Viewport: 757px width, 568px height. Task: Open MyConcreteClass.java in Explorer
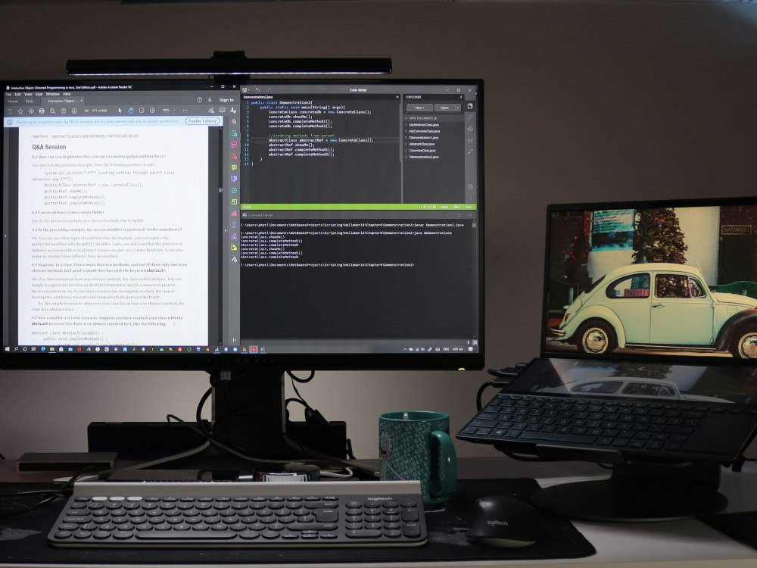(423, 131)
